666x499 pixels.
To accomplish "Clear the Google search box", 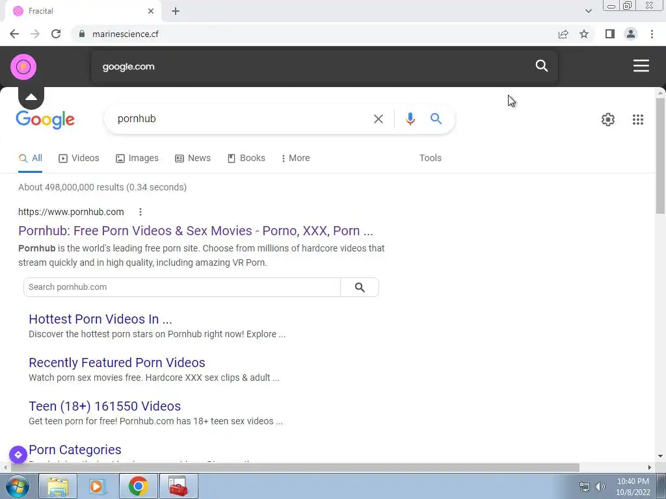I will coord(378,119).
